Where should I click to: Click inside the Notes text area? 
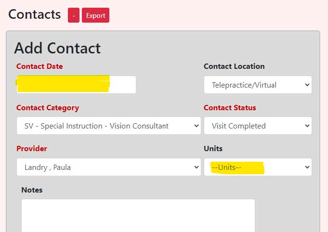[x=138, y=216]
